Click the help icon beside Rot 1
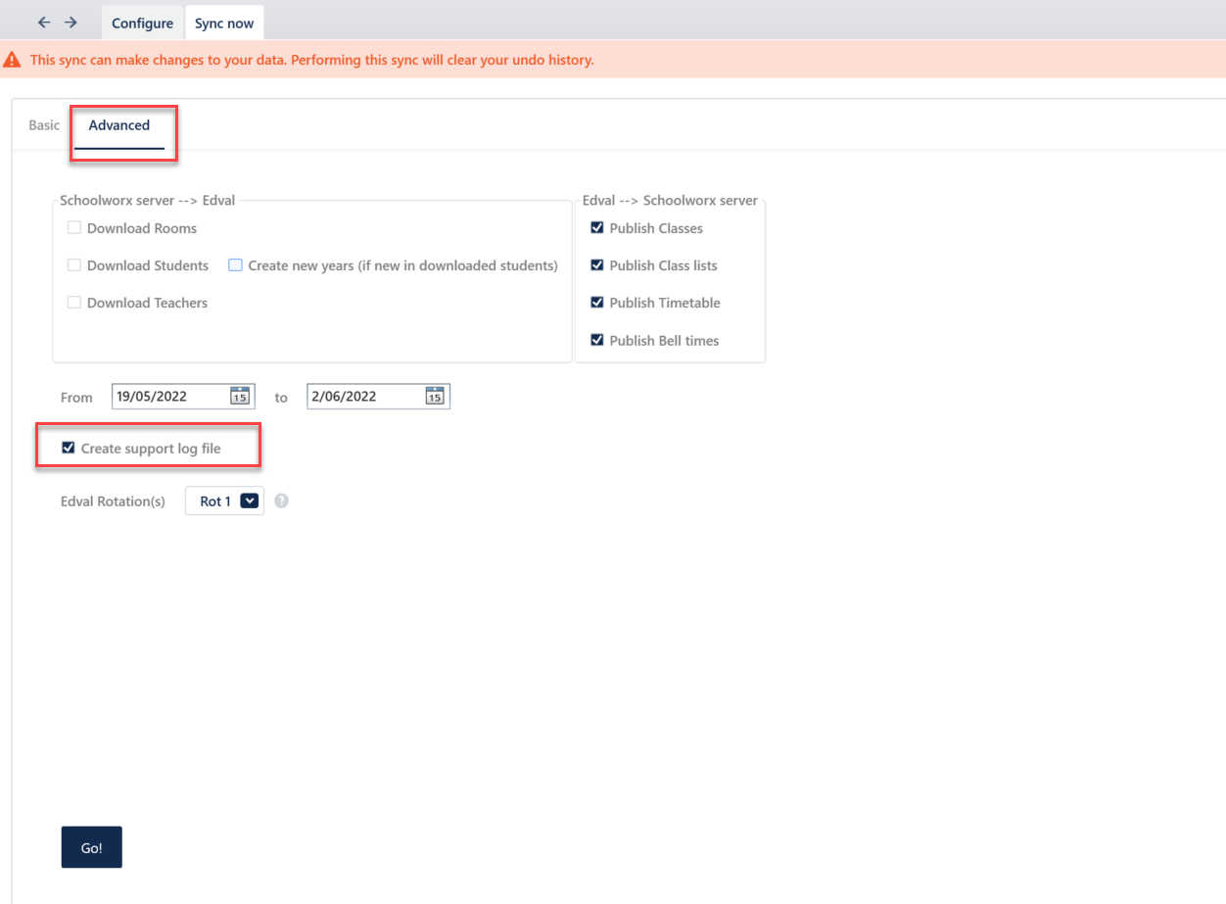Image resolution: width=1226 pixels, height=904 pixels. 281,500
